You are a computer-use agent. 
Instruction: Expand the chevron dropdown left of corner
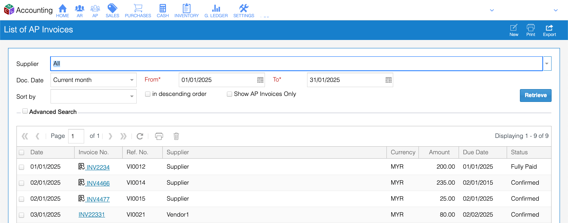pos(492,10)
